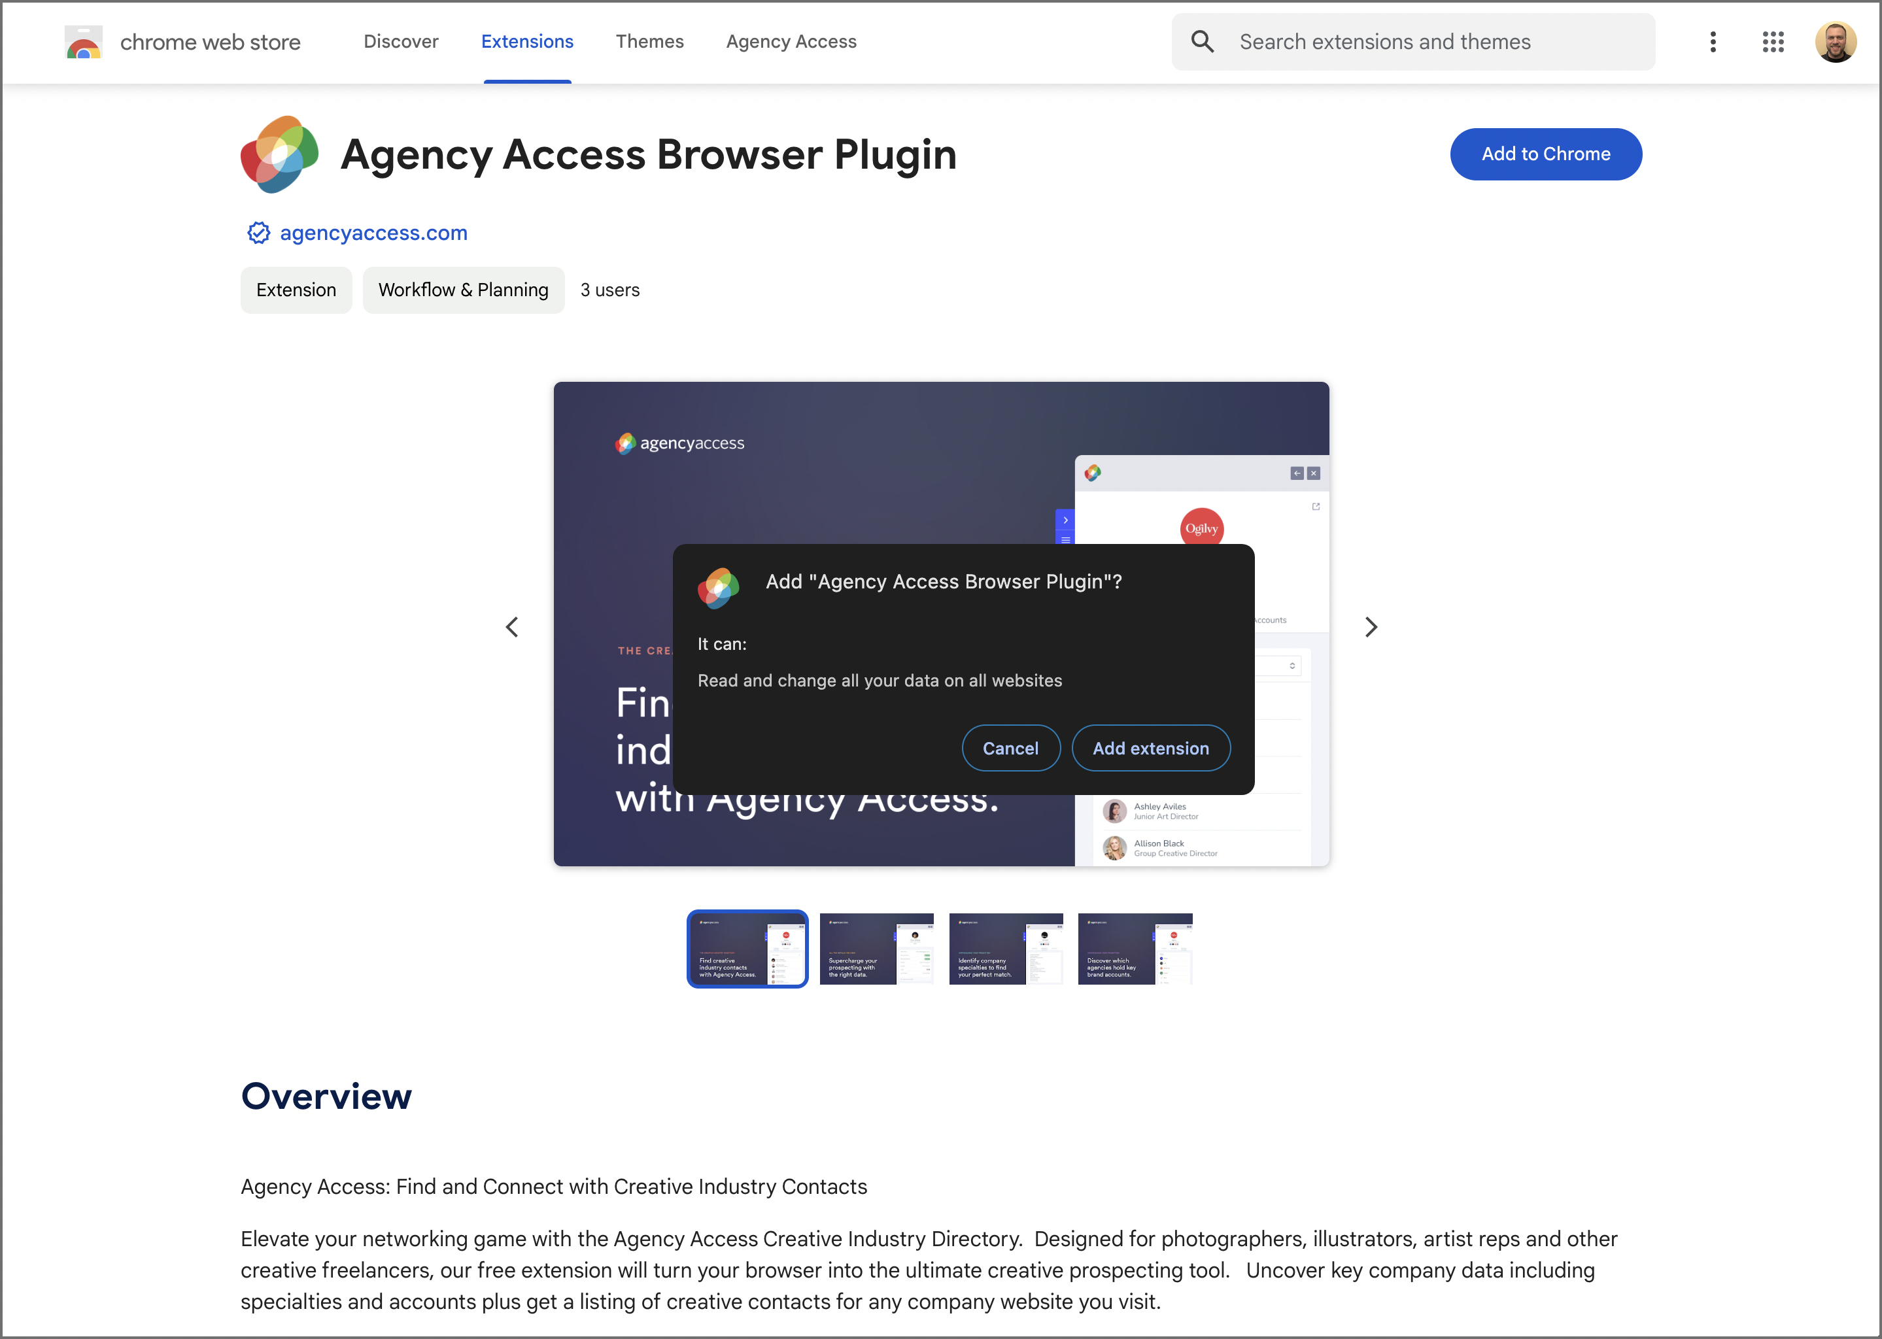
Task: Open the Google account profile avatar
Action: [x=1836, y=42]
